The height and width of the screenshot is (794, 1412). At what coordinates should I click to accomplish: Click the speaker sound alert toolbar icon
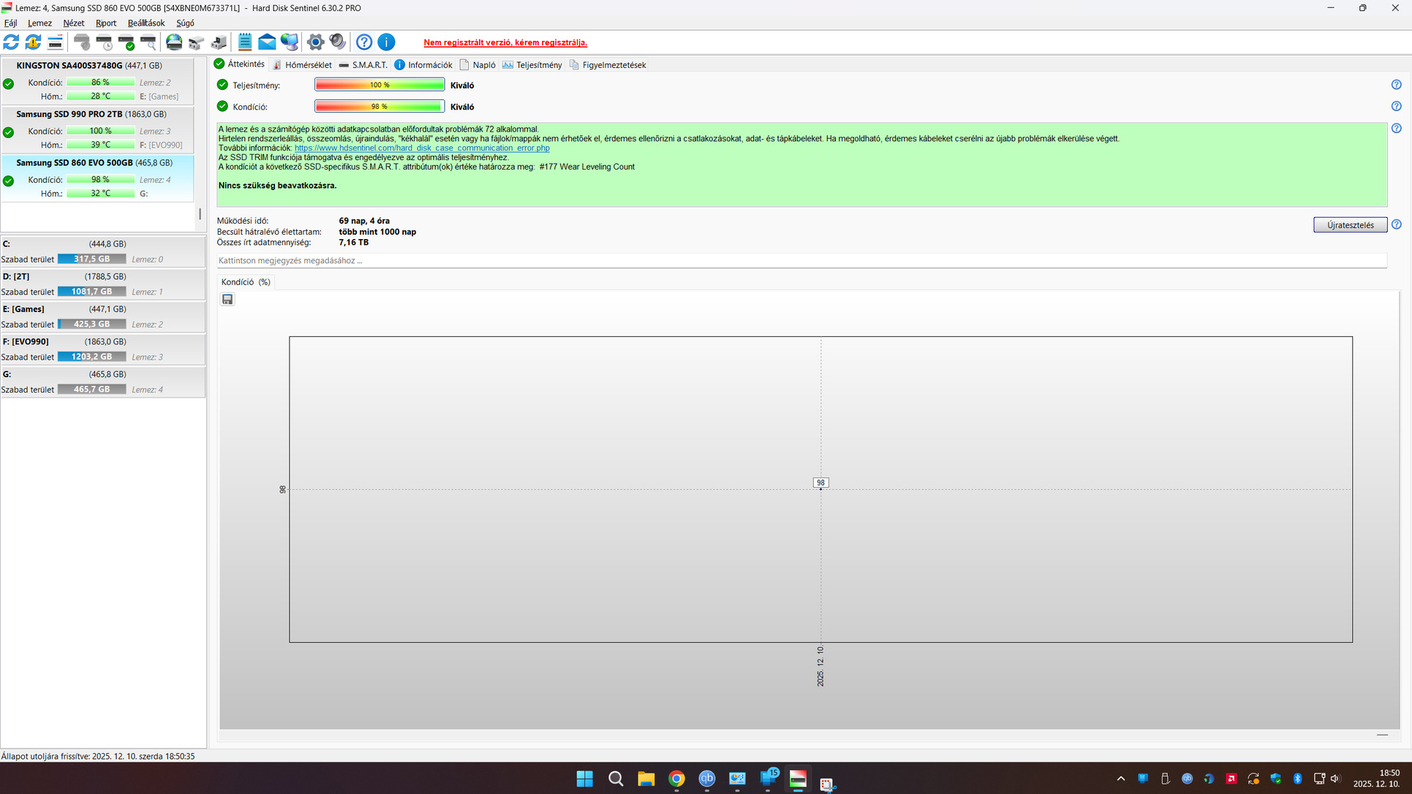coord(337,42)
